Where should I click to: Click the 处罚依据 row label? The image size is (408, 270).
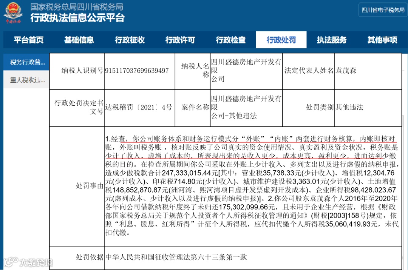tap(90, 257)
